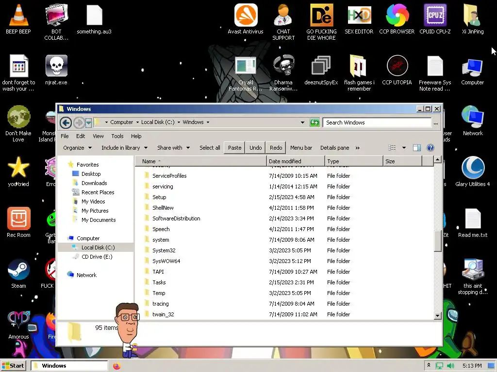Click the Local Disk (C:) breadcrumb arrow
This screenshot has width=497, height=372.
pos(179,123)
